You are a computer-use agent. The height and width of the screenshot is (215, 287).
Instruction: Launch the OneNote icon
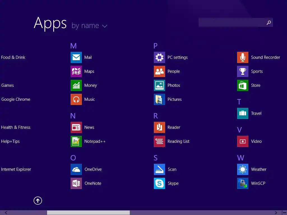coord(76,183)
